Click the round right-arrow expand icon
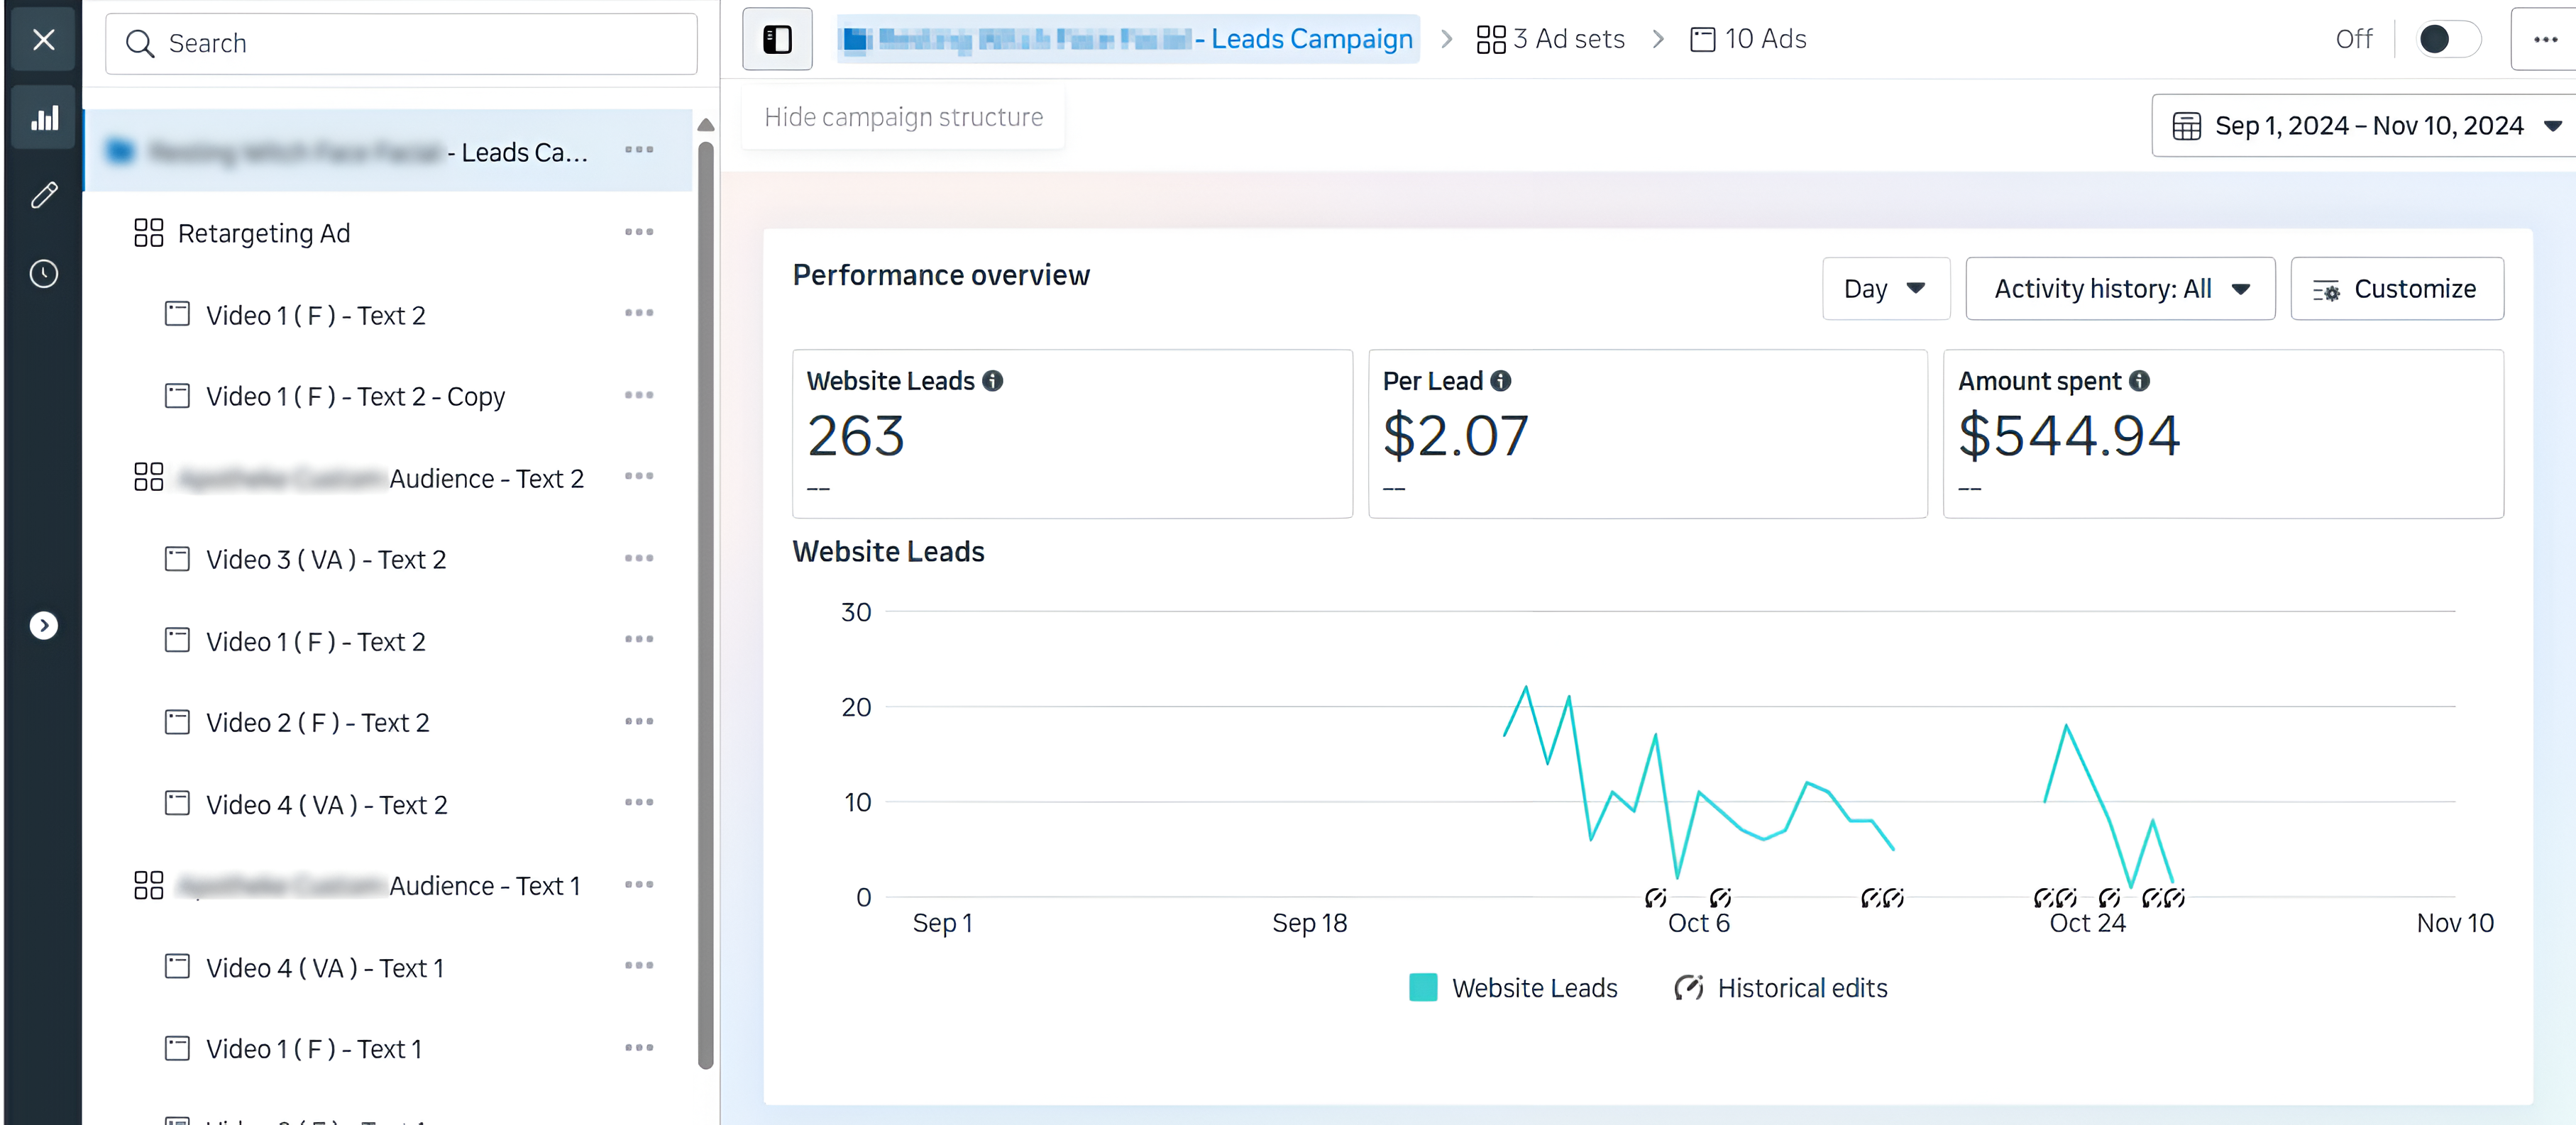This screenshot has width=2576, height=1125. pyautogui.click(x=44, y=625)
